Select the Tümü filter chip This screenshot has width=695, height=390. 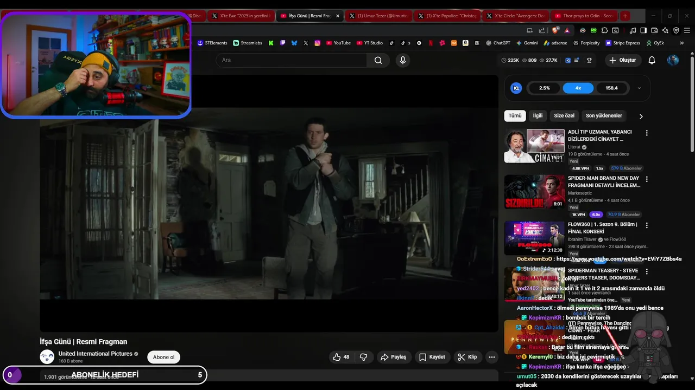tap(515, 116)
